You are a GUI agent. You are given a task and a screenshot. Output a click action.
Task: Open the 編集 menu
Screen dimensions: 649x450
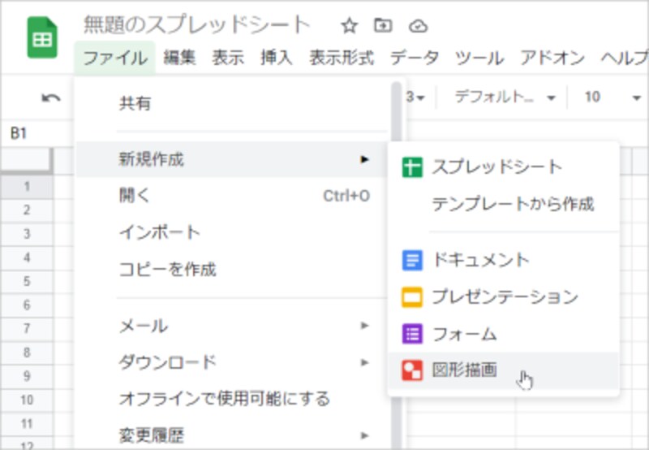click(179, 58)
